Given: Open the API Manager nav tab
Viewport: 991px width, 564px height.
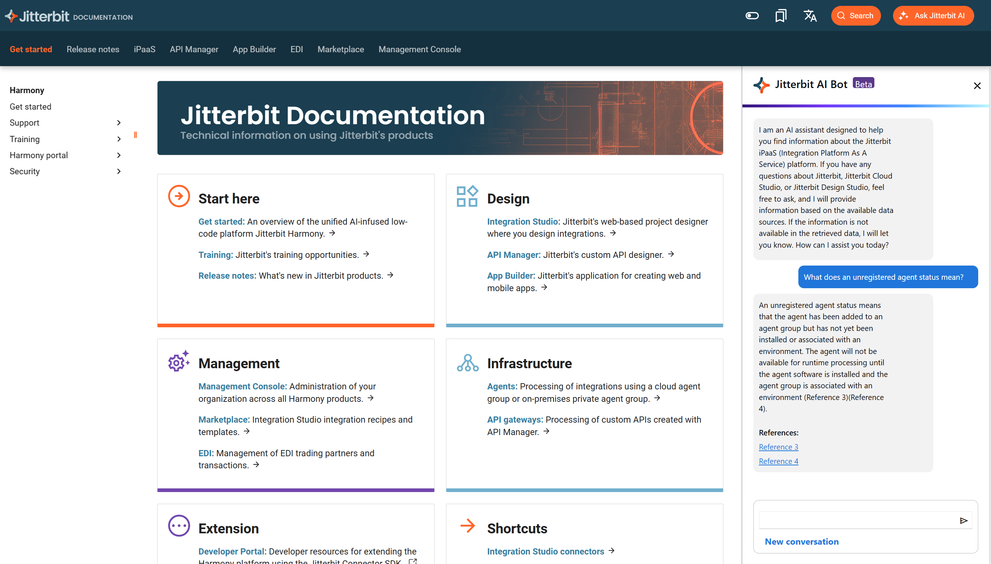Looking at the screenshot, I should click(x=194, y=49).
